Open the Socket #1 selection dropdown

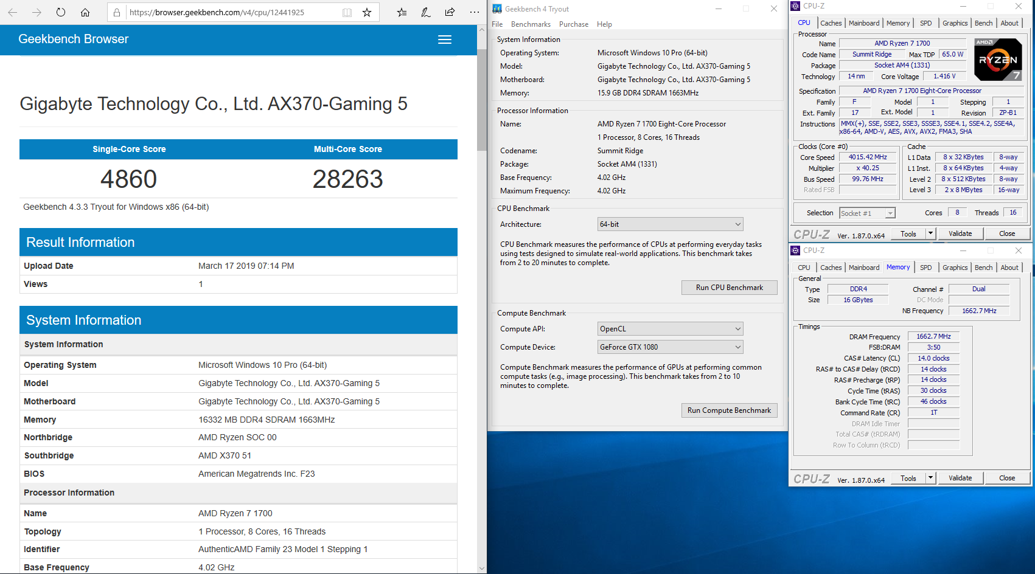[x=867, y=213]
